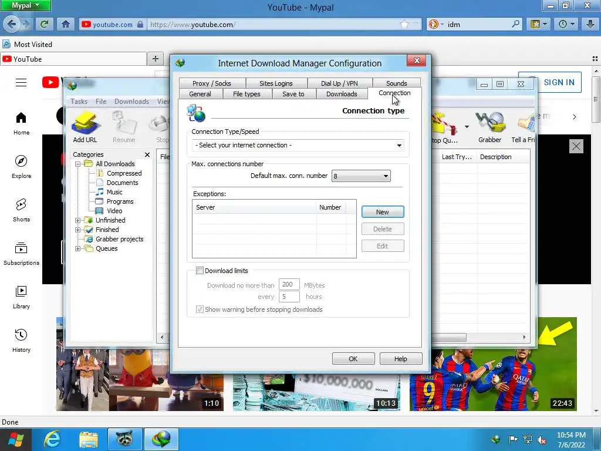Click the search magnifier in search box

(x=515, y=24)
